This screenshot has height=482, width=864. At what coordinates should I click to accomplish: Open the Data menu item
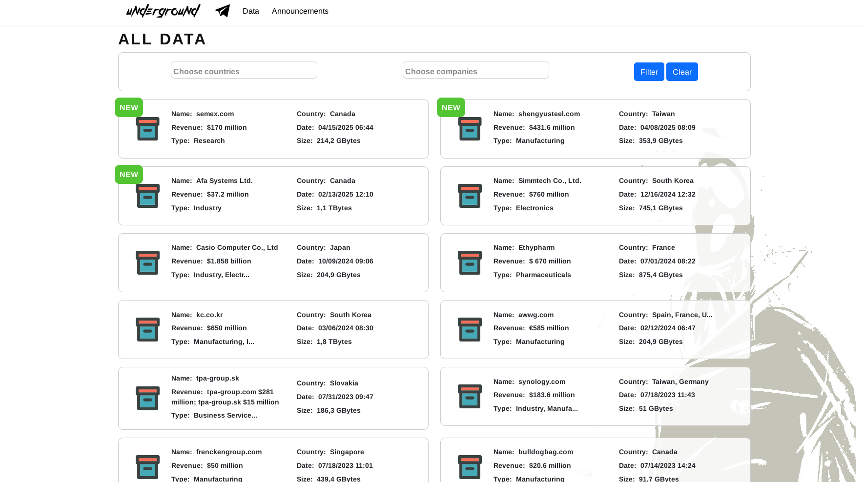pos(251,11)
